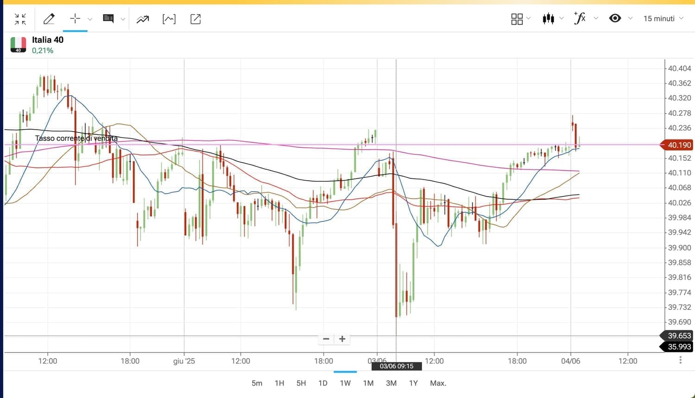Open the comment annotation tool
The image size is (695, 398).
click(x=108, y=19)
